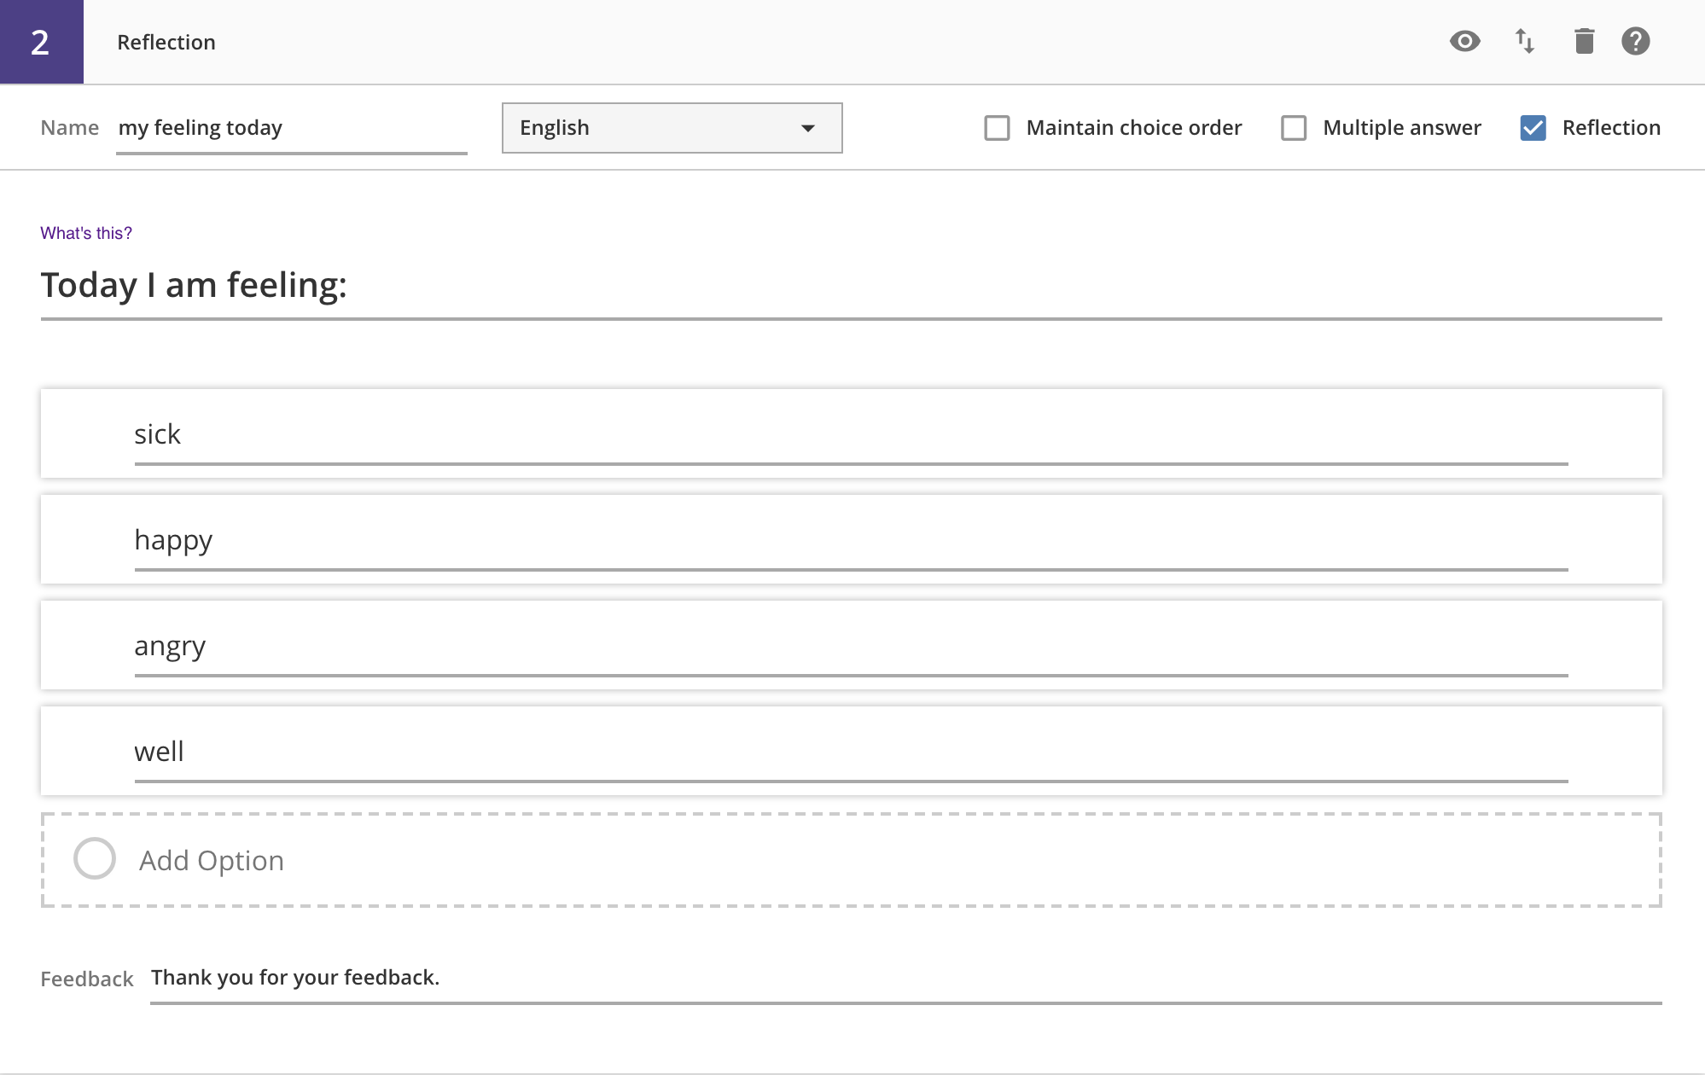
Task: Enable Maintain choice order checkbox
Action: tap(997, 128)
